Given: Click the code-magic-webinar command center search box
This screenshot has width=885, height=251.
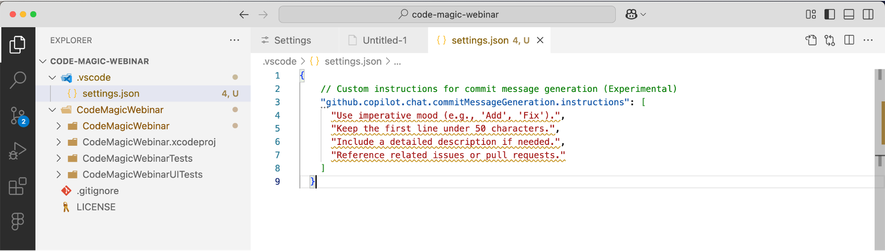Looking at the screenshot, I should [x=447, y=15].
